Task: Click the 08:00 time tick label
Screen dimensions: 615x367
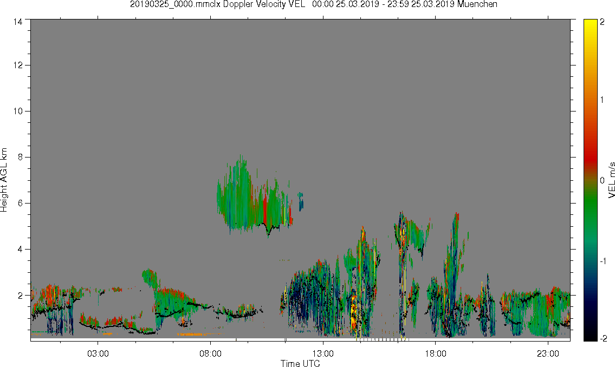Action: 210,353
